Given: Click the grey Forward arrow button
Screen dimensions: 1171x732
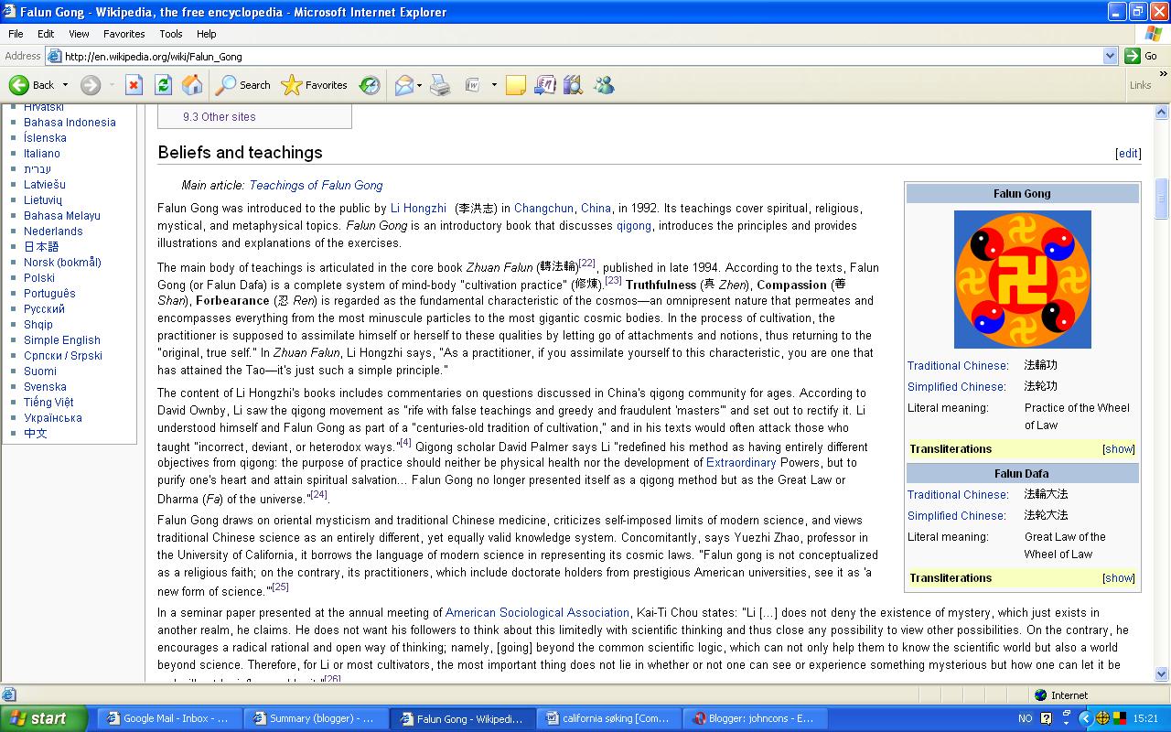Looking at the screenshot, I should pyautogui.click(x=91, y=85).
